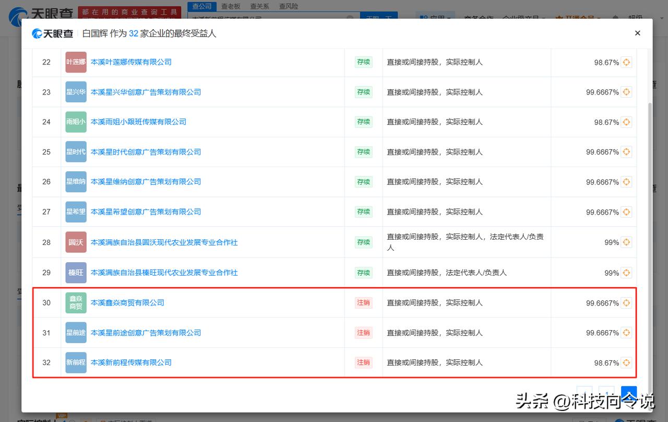Open 本溪满族自治县圆沃现代农业发展专业合作社 page

coord(164,242)
